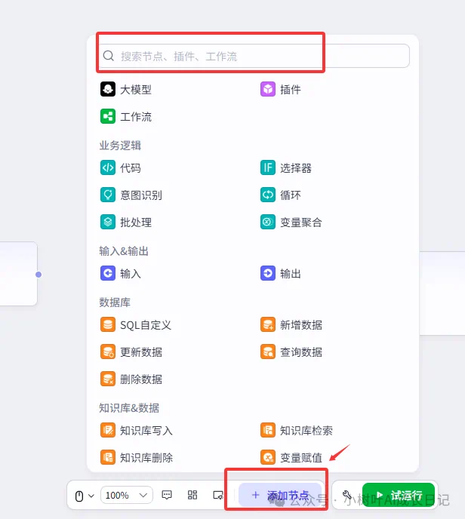Click the 输入 input node icon
Viewport: 465px width, 519px height.
[x=108, y=273]
